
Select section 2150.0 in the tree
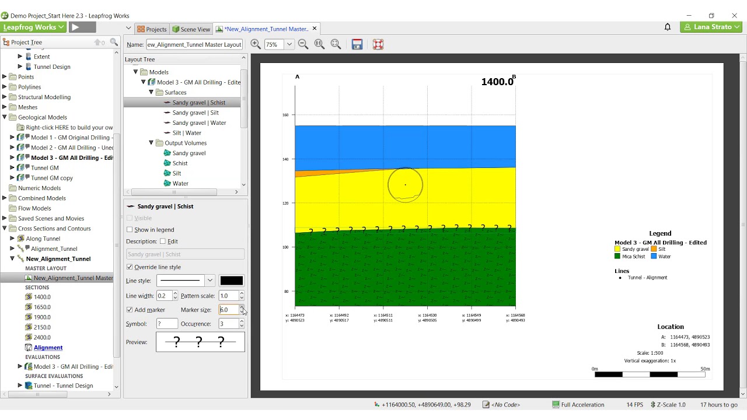coord(42,327)
